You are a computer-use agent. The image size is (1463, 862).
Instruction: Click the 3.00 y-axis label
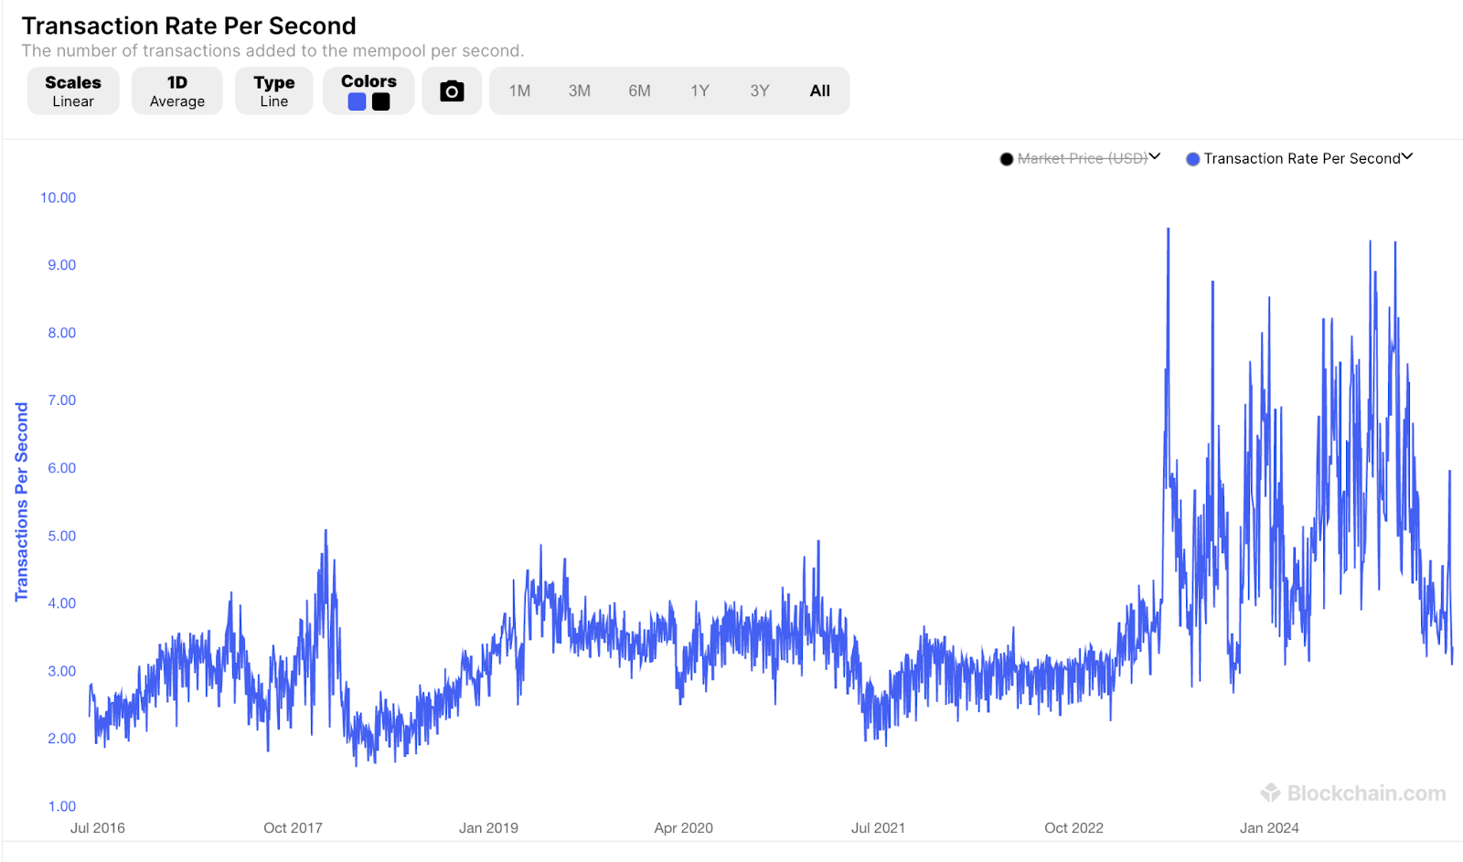62,671
